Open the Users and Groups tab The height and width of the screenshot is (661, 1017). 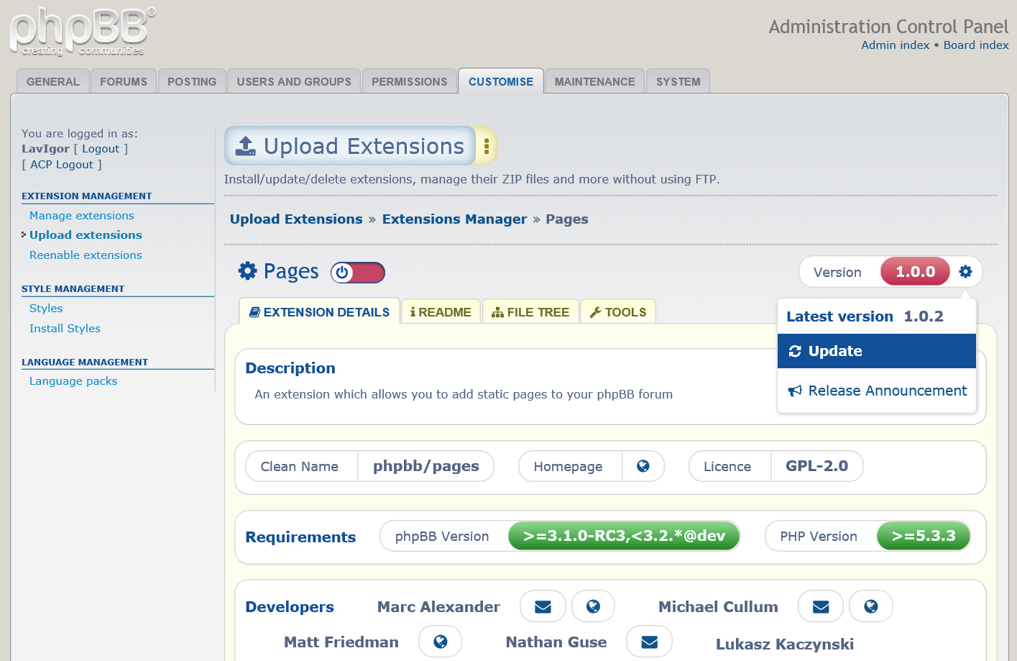click(294, 81)
